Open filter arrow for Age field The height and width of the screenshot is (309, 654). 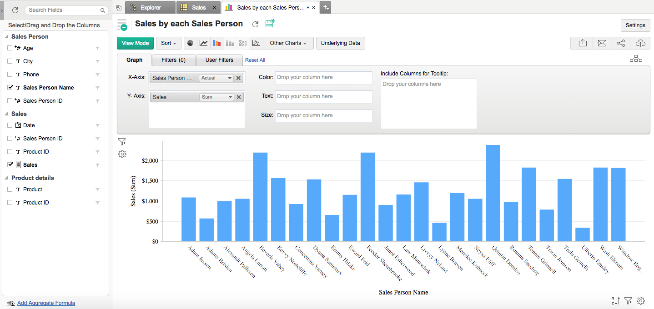[97, 48]
